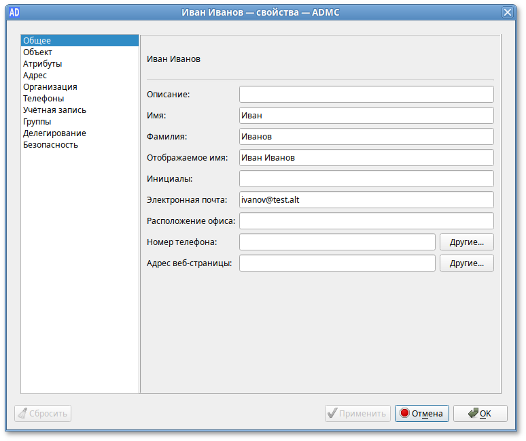Image resolution: width=526 pixels, height=441 pixels.
Task: Open the Группы section
Action: tap(37, 122)
